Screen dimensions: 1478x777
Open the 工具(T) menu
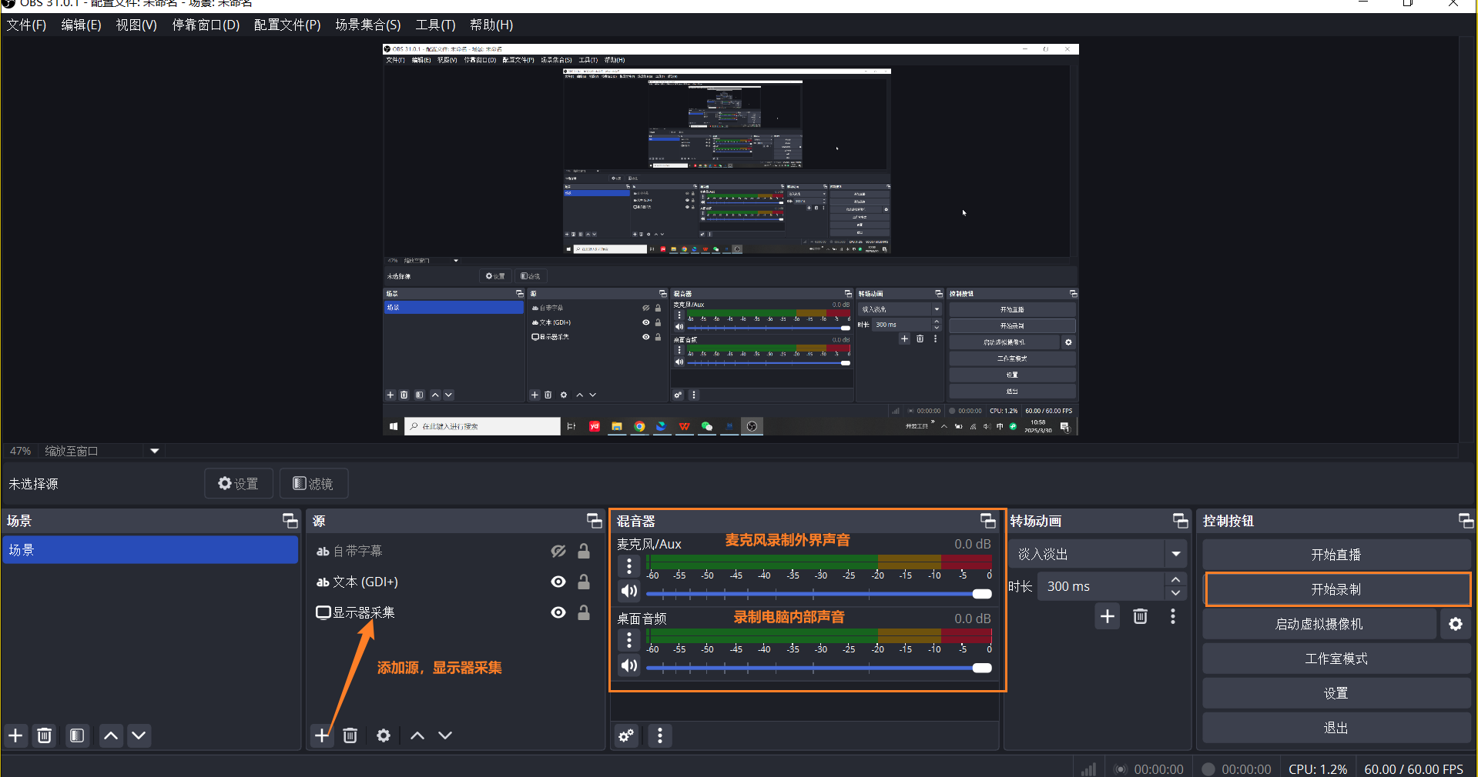point(435,25)
